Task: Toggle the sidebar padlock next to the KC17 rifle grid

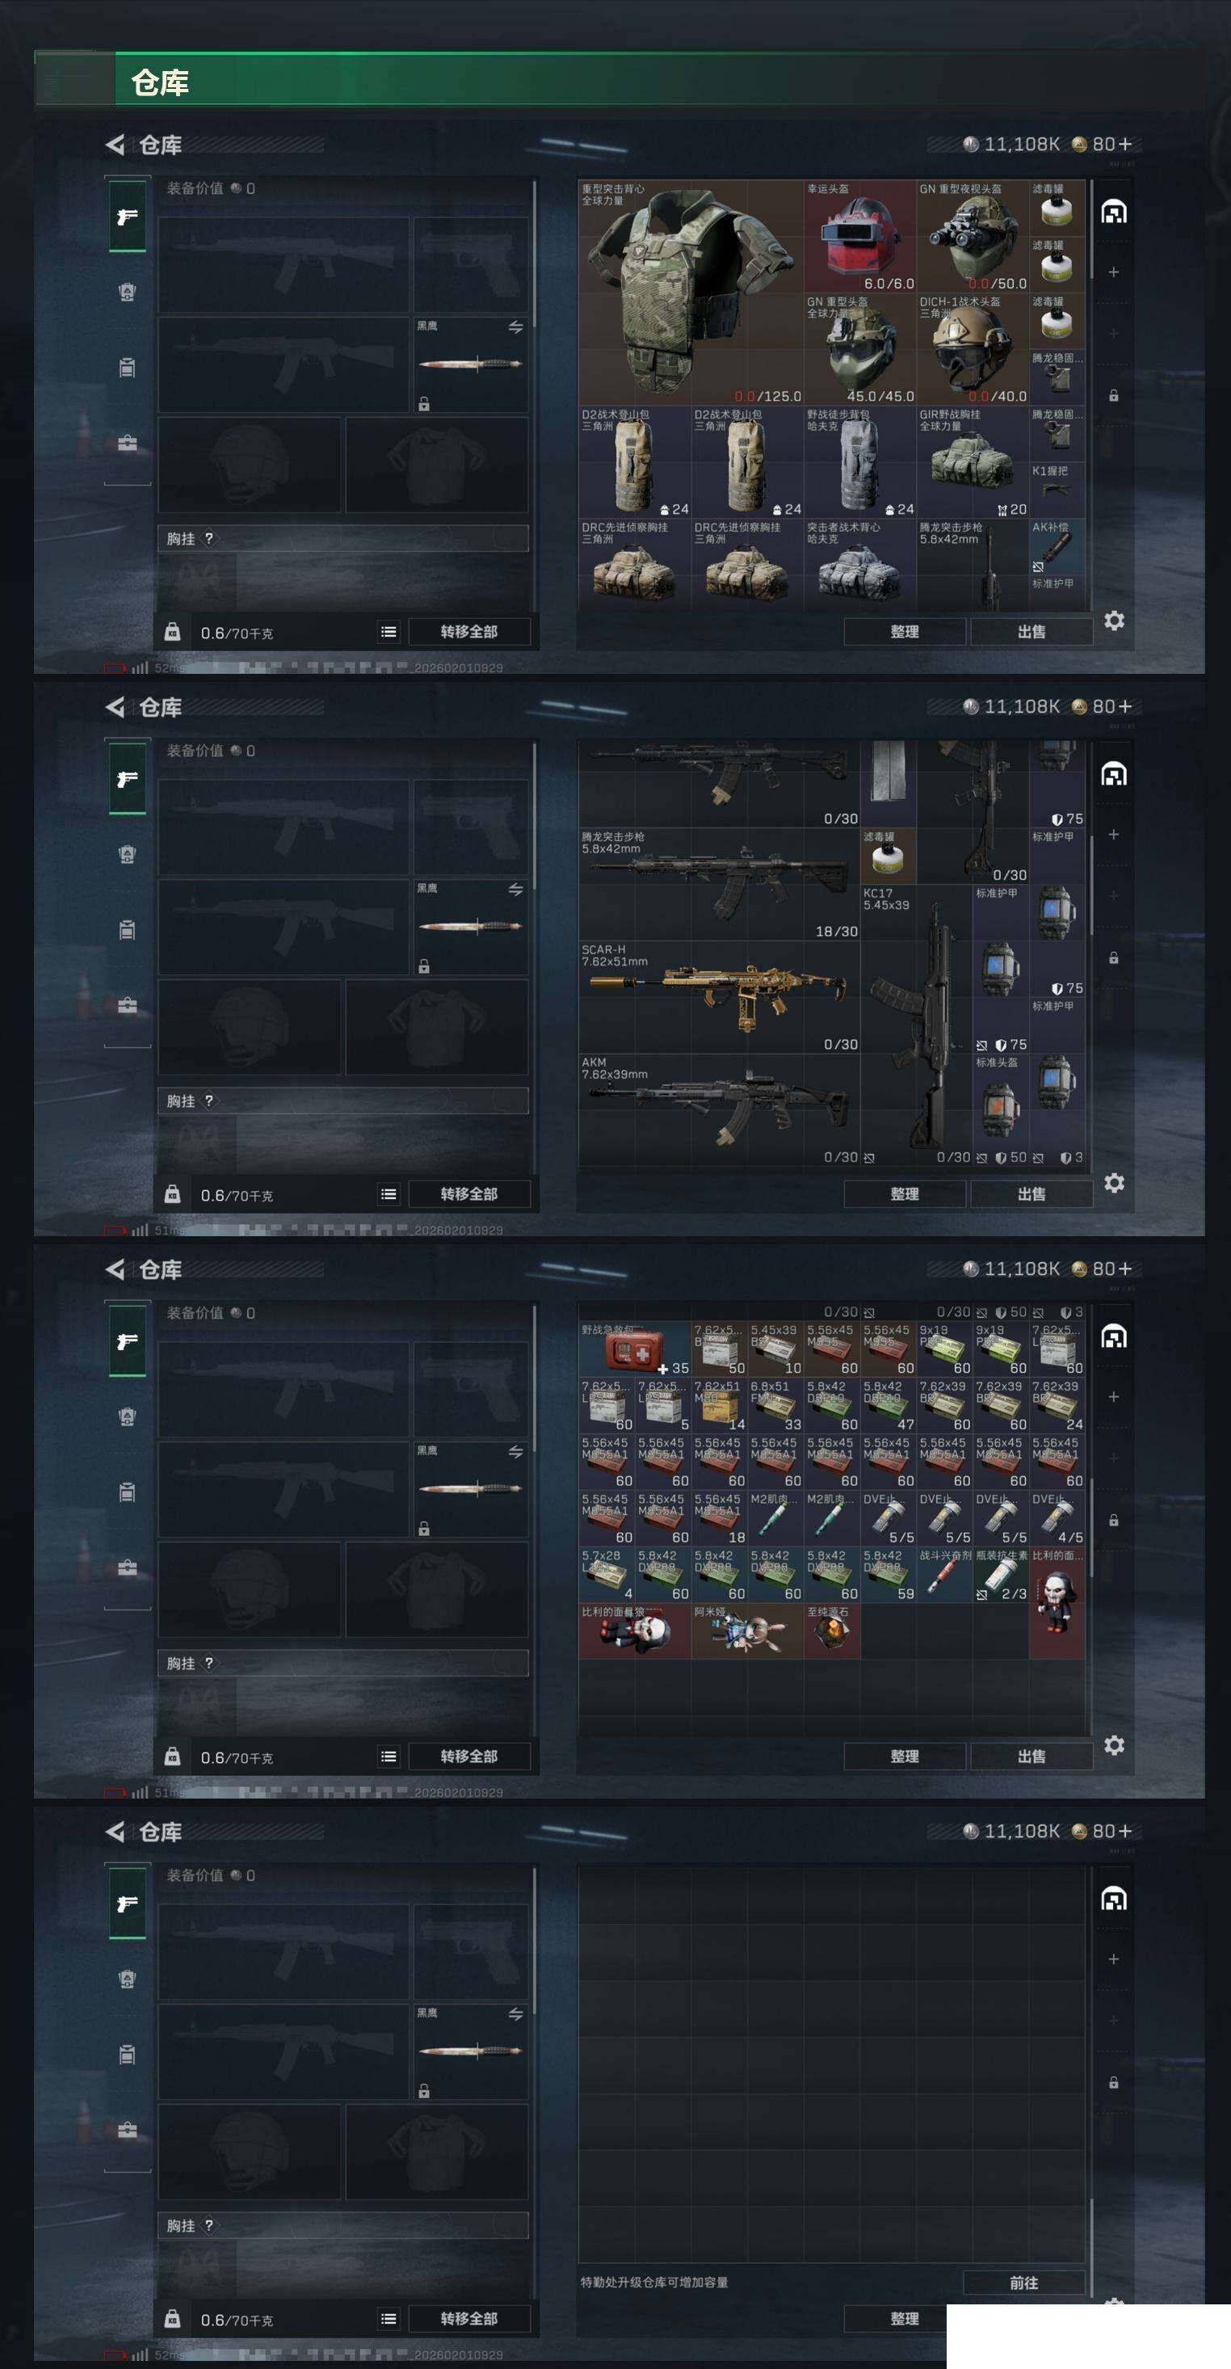Action: 1113,957
